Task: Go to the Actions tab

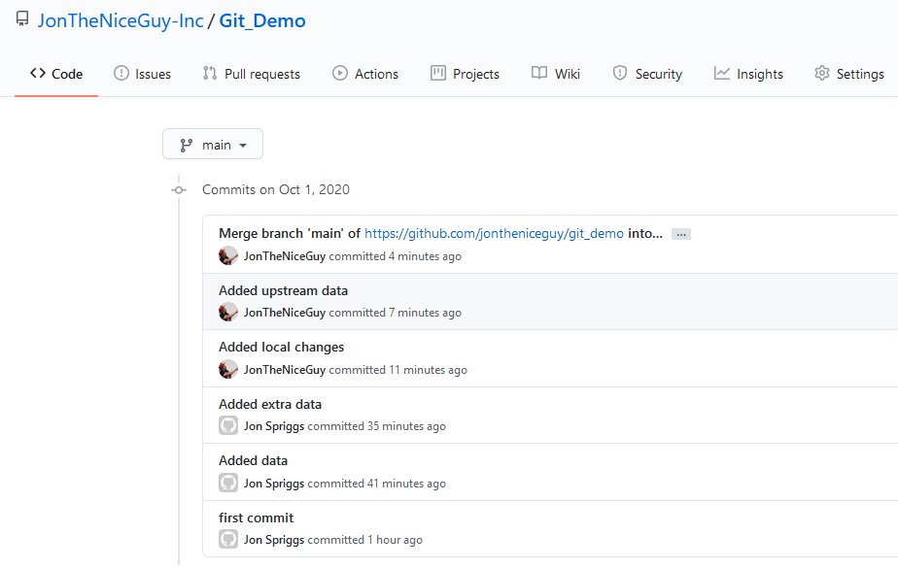Action: [365, 74]
